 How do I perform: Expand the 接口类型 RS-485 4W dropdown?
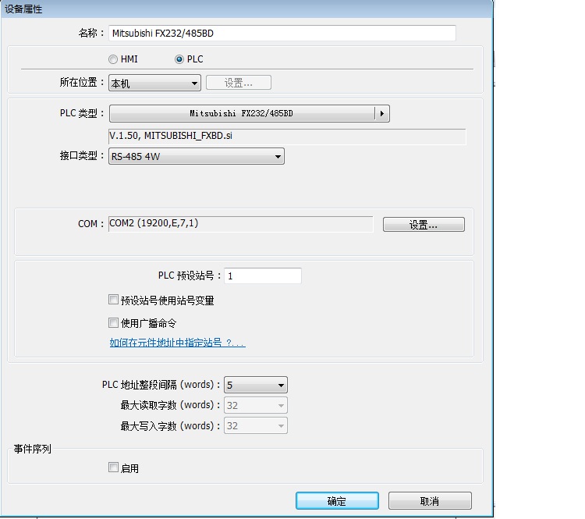pos(196,157)
